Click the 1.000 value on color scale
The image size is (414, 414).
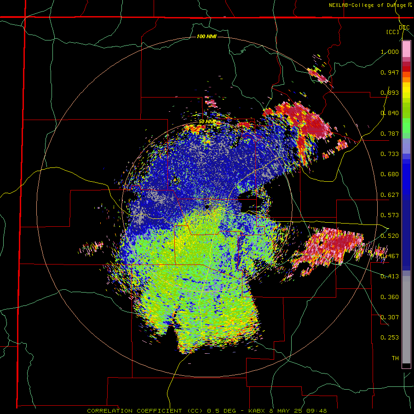(x=390, y=52)
